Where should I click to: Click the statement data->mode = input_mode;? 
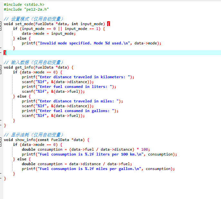[49, 33]
